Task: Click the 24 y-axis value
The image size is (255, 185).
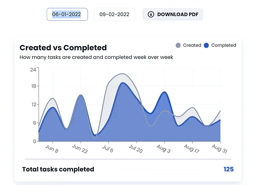Action: 33,70
